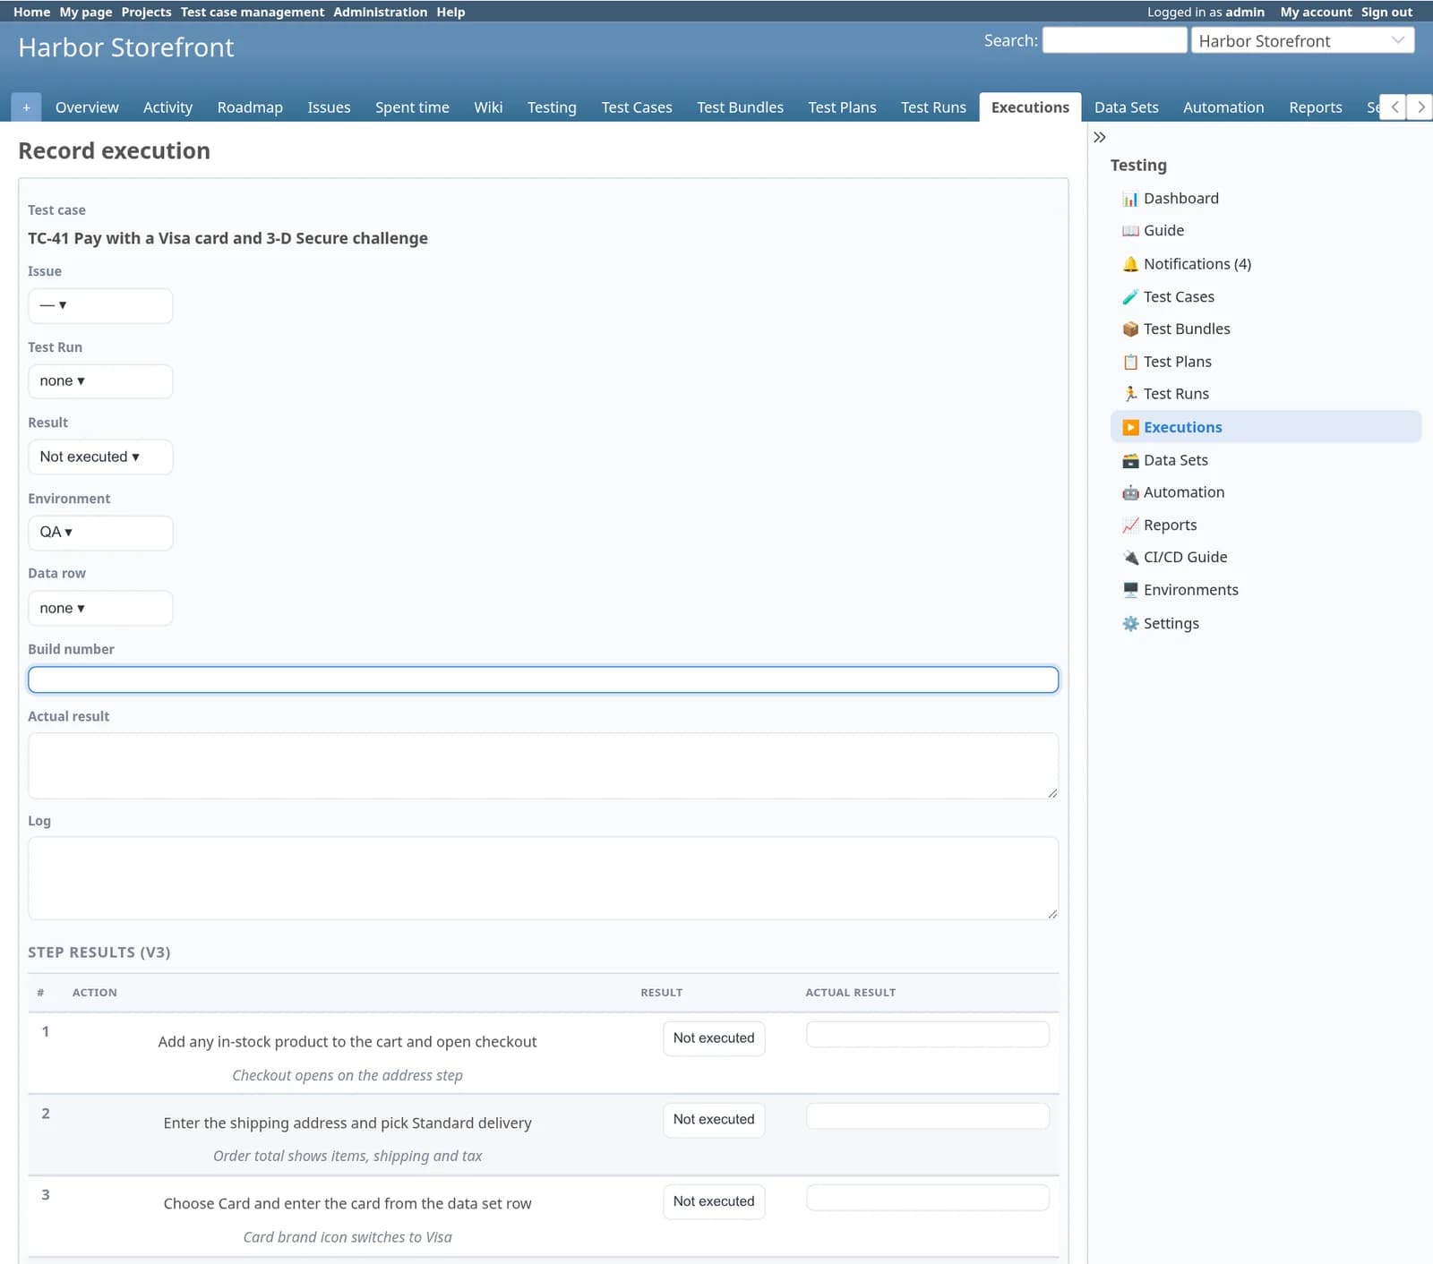The height and width of the screenshot is (1264, 1433).
Task: Open the Result dropdown showing Not executed
Action: (x=100, y=457)
